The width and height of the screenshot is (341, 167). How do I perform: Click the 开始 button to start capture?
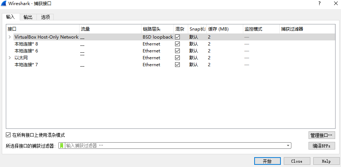pyautogui.click(x=267, y=161)
